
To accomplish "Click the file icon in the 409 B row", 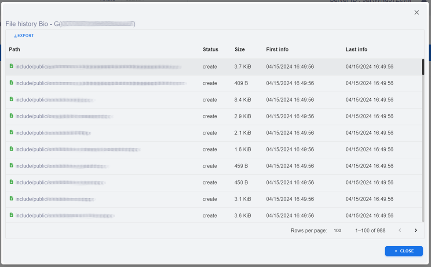I will pyautogui.click(x=11, y=83).
